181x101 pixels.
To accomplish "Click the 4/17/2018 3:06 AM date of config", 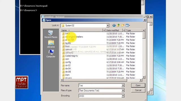I will pos(115,62).
